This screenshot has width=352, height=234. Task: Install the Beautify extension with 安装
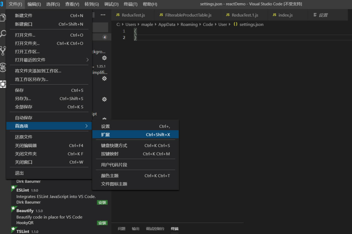coord(102,223)
